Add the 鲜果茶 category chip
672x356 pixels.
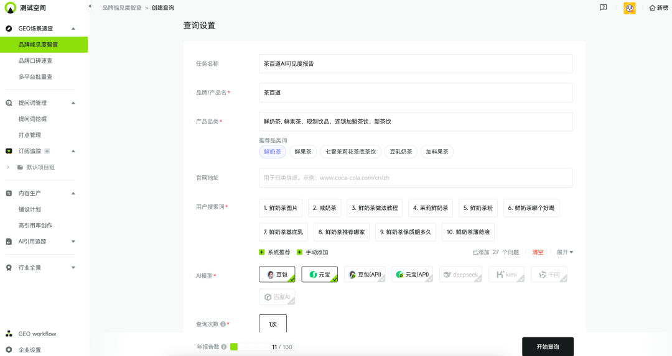tap(303, 152)
